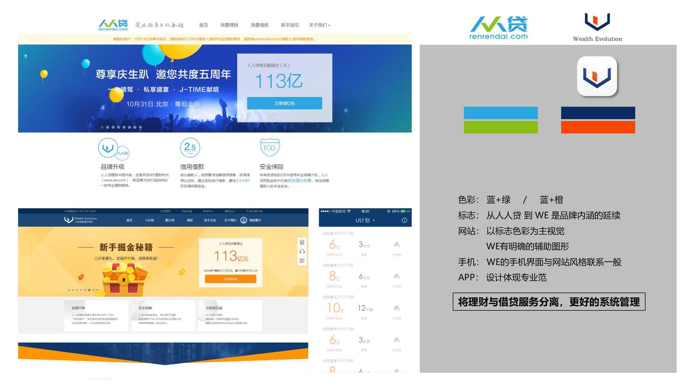Click the yellow notice bar about 10月14日品牌升级
Screen dimensions: 692x389
click(x=215, y=39)
